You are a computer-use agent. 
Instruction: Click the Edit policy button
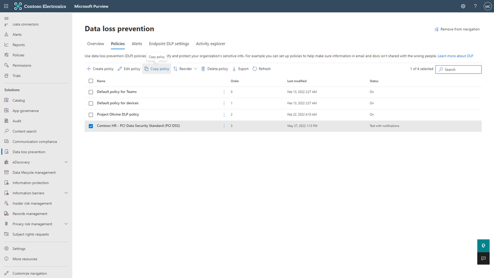point(129,69)
